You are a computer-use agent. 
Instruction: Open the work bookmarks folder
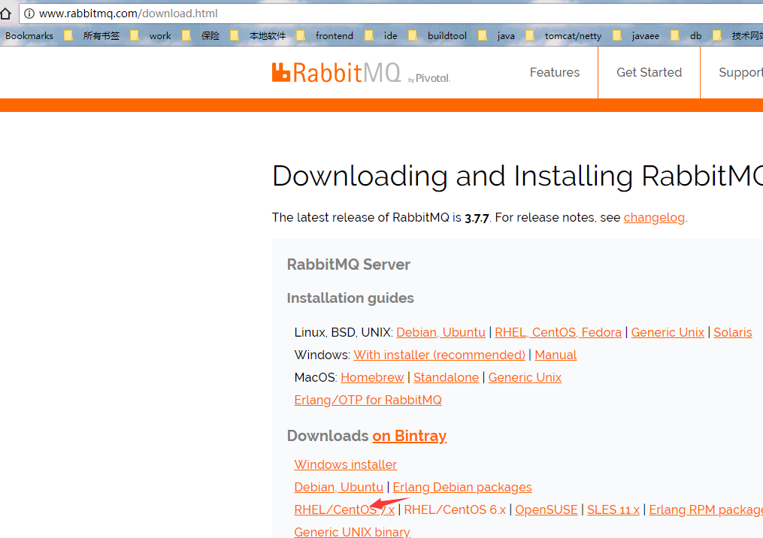coord(151,35)
